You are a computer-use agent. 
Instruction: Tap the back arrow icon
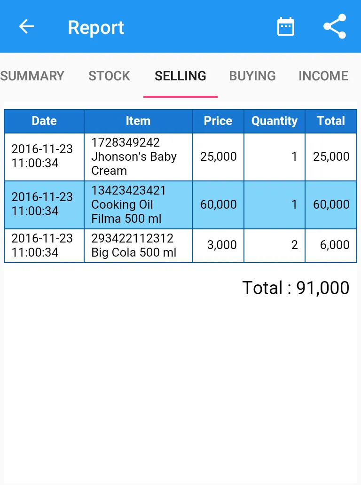pos(26,27)
